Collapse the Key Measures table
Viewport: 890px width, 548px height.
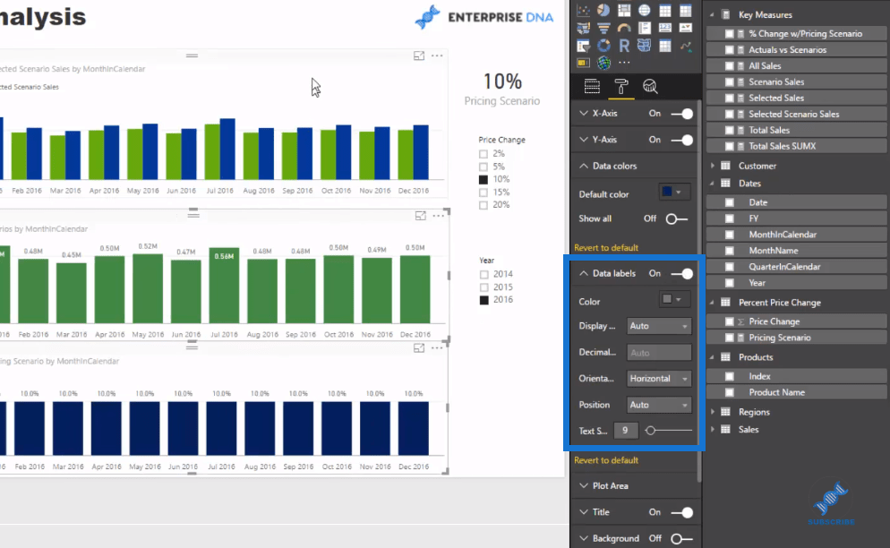(713, 14)
